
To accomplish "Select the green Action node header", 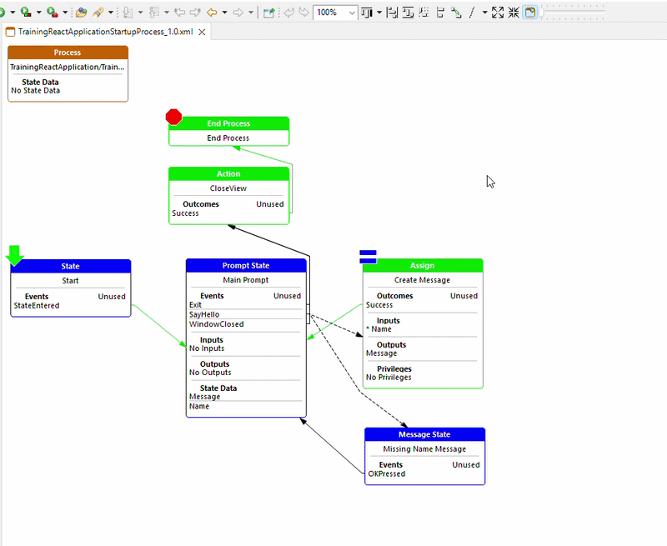I will point(228,173).
